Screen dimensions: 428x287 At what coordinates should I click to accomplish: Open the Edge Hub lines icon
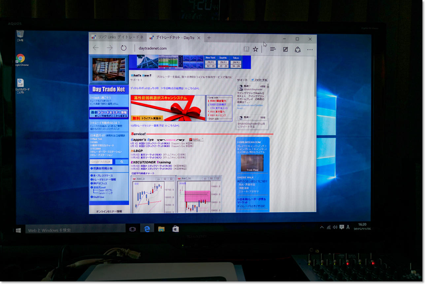(273, 49)
